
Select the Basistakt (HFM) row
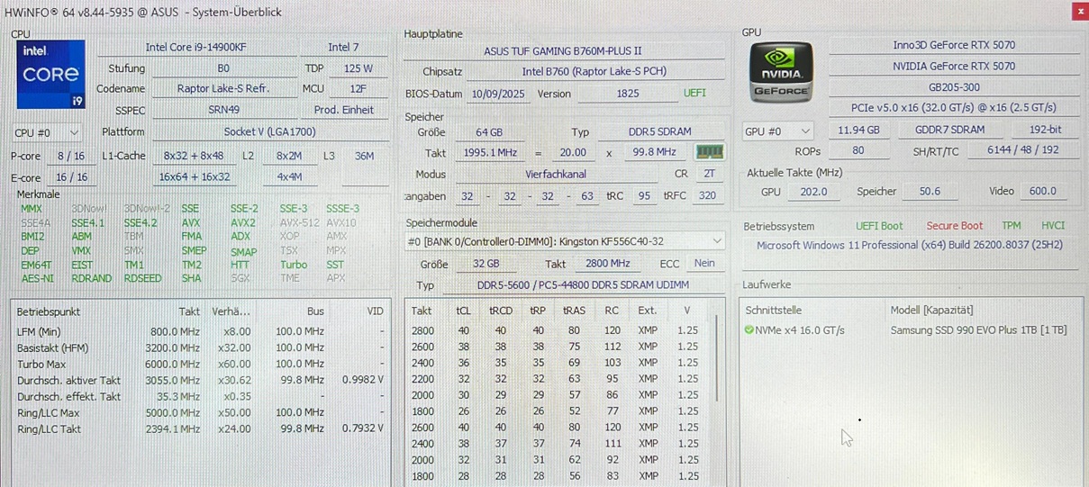click(x=201, y=348)
